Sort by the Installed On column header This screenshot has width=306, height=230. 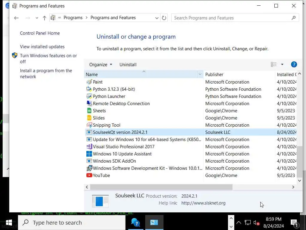pos(286,74)
